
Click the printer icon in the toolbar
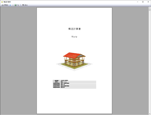click(2, 5)
